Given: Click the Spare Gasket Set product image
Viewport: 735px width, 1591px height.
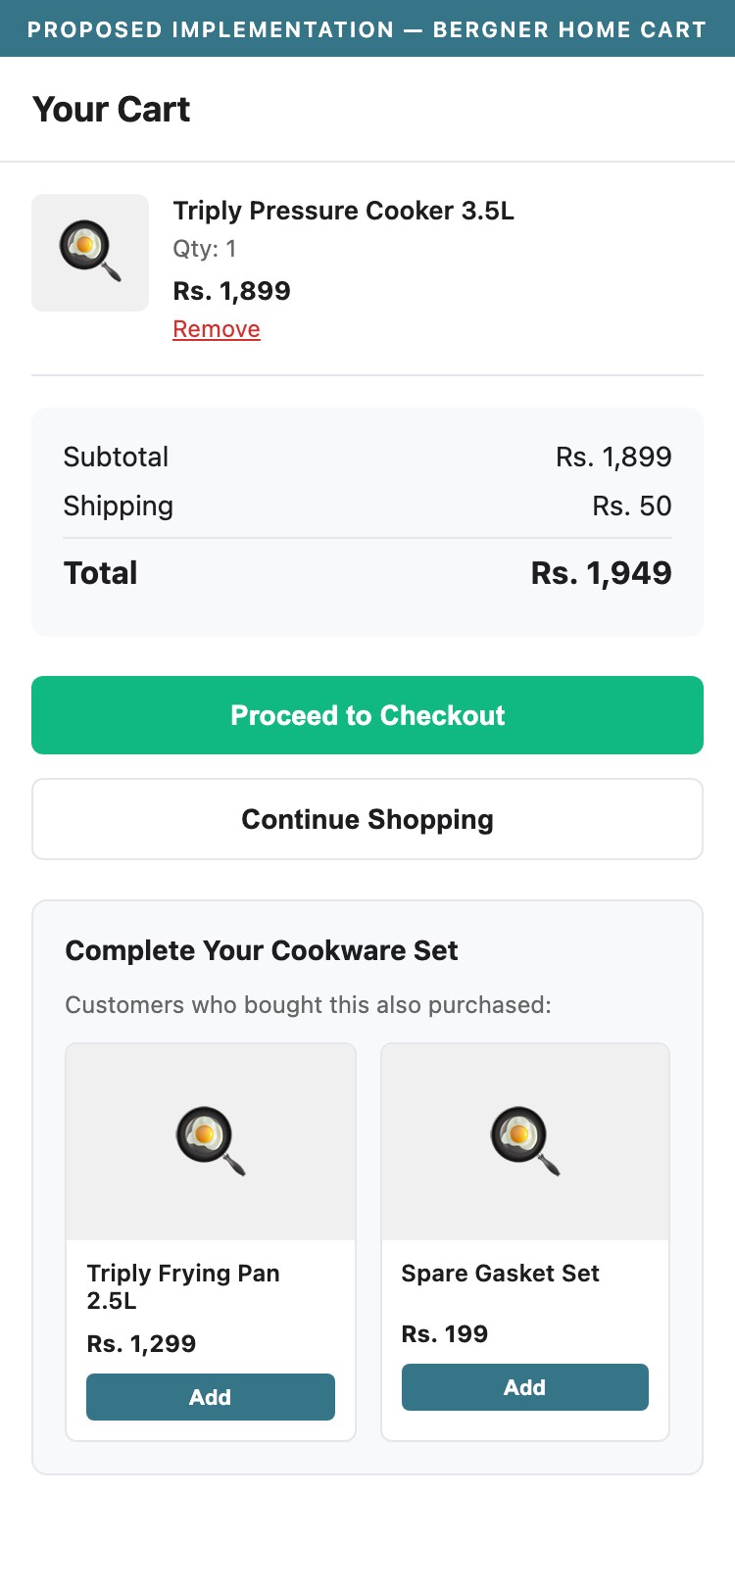Looking at the screenshot, I should (x=525, y=1141).
